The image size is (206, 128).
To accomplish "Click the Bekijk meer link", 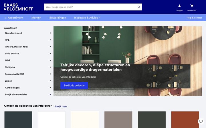I will 61,106.
